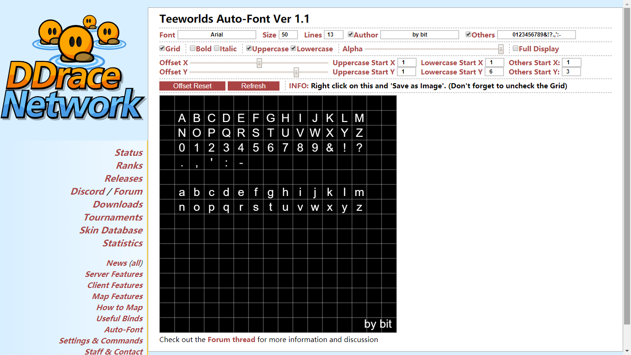Uncheck the Uppercase checkbox
Image resolution: width=631 pixels, height=355 pixels.
click(249, 49)
